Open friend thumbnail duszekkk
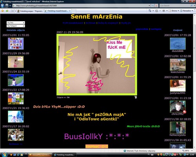196x157 pixels. pyautogui.click(x=178, y=44)
